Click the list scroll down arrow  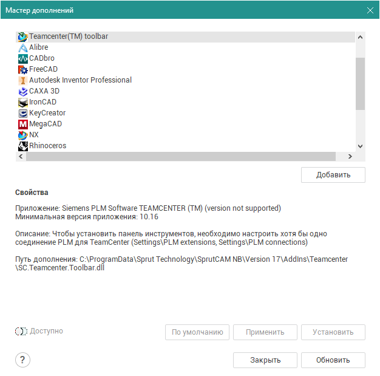361,146
